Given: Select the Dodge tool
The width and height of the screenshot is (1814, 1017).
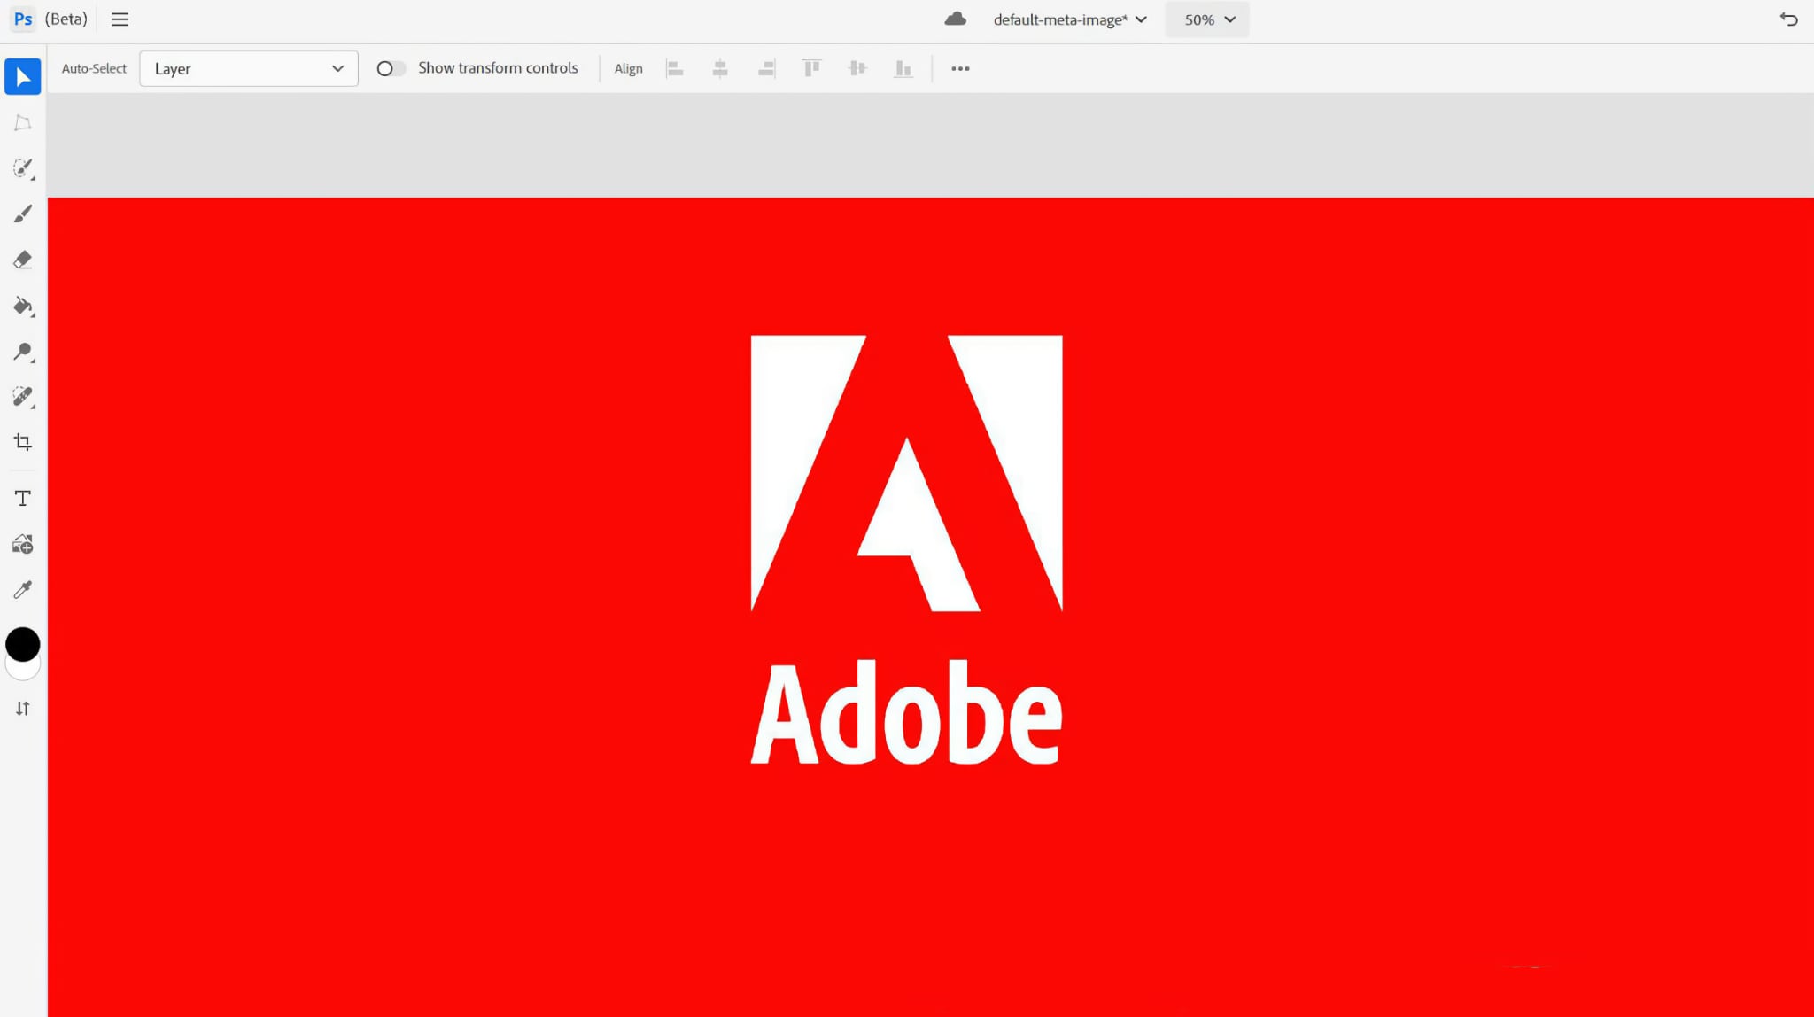Looking at the screenshot, I should coord(23,352).
